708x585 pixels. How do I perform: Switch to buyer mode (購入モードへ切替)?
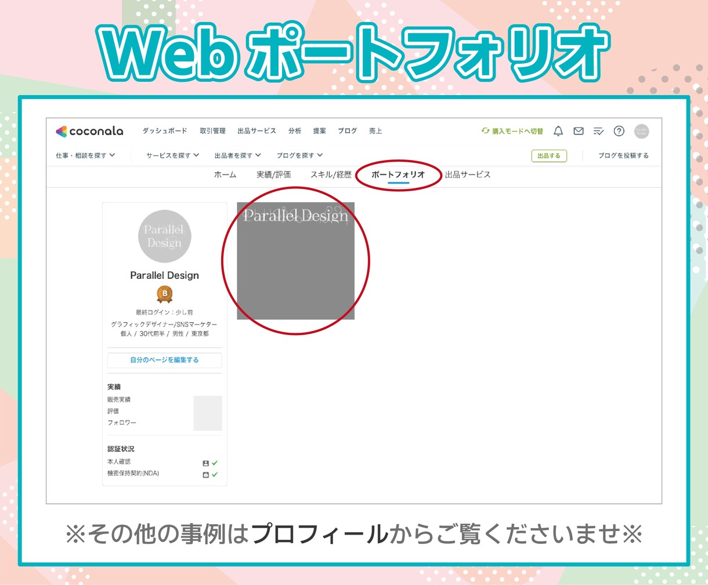click(x=512, y=131)
